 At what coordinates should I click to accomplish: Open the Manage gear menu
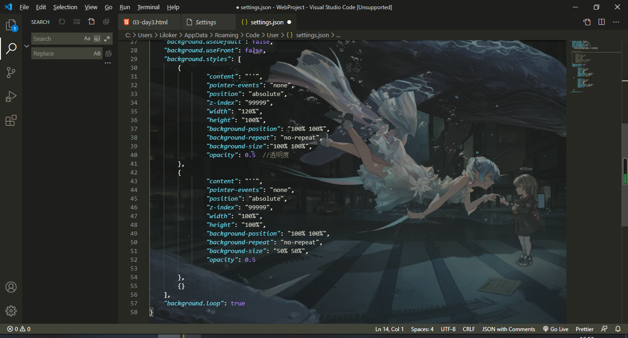11,311
